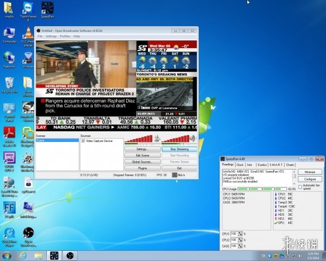This screenshot has height=261, width=326.
Task: Click the Minimize button in SpeedFan
Action: [310, 172]
